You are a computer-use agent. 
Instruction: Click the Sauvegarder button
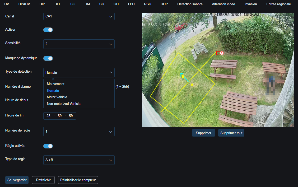[x=17, y=180]
